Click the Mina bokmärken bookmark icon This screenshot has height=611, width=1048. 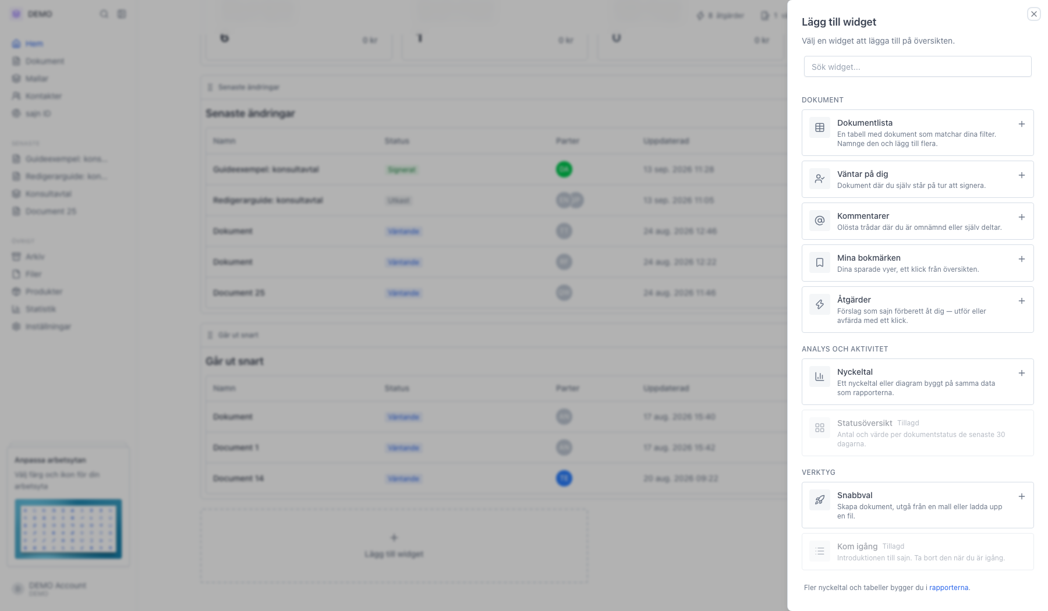[820, 262]
